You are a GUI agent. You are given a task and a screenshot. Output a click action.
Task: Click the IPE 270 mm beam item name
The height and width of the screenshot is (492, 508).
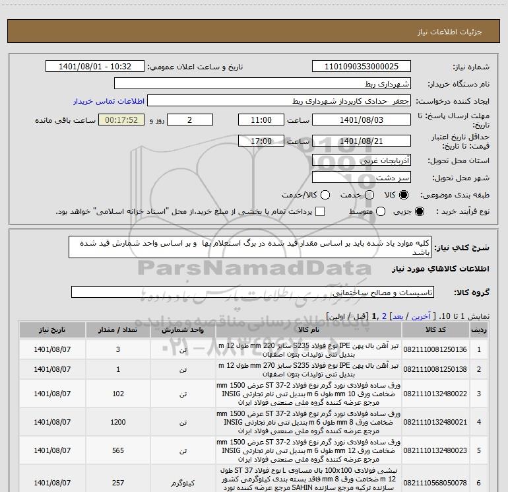(x=309, y=370)
